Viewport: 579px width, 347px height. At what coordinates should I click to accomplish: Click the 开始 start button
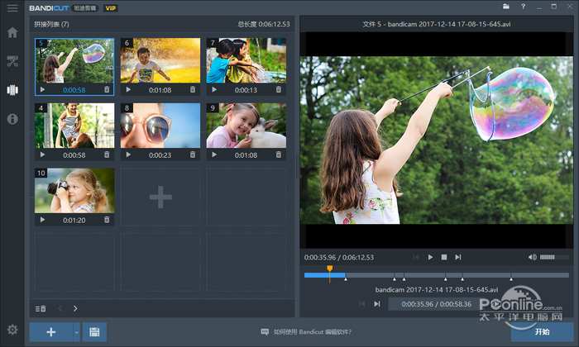[542, 331]
